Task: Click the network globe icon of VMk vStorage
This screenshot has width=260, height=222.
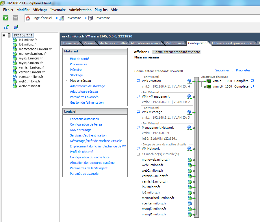Action: click(x=189, y=112)
